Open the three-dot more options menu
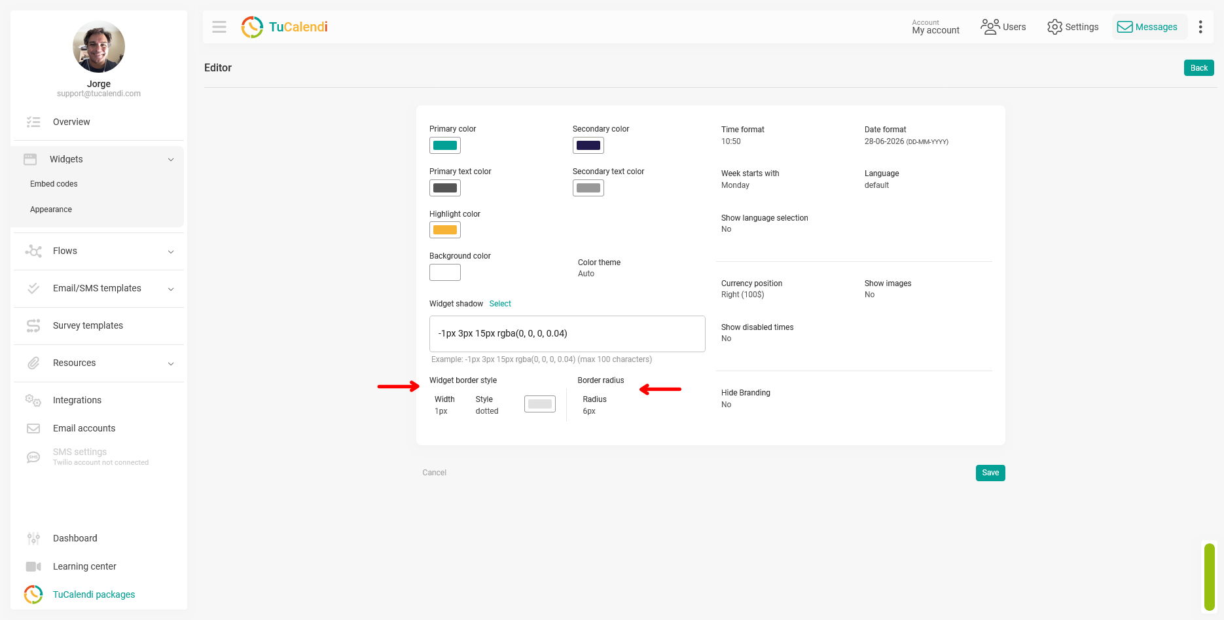The height and width of the screenshot is (620, 1224). pos(1200,27)
